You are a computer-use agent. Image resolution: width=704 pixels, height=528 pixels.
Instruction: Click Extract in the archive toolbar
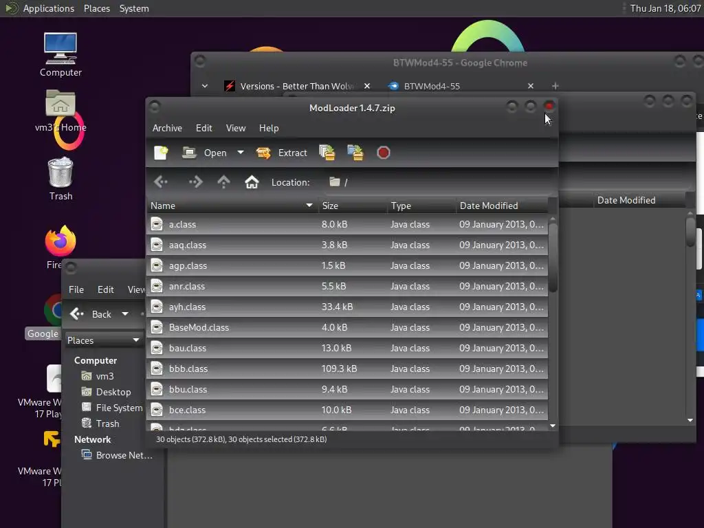[x=281, y=153]
